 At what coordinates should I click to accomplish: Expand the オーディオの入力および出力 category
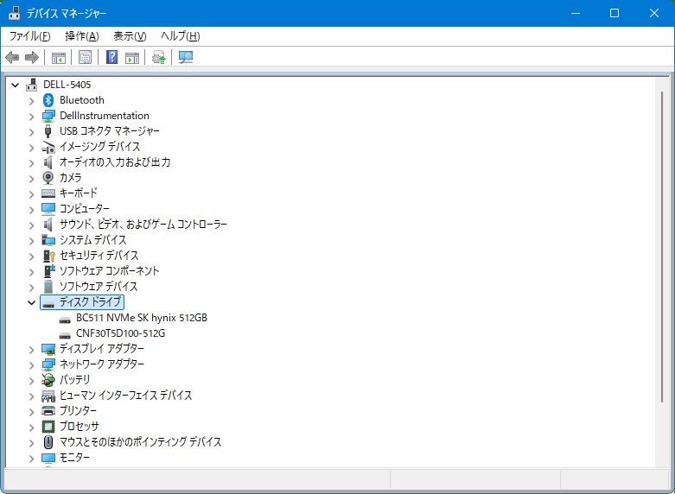(31, 163)
